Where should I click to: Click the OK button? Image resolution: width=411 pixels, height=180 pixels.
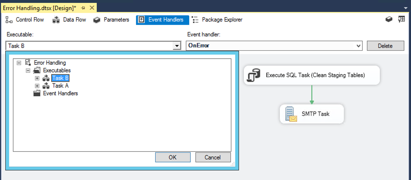click(173, 157)
